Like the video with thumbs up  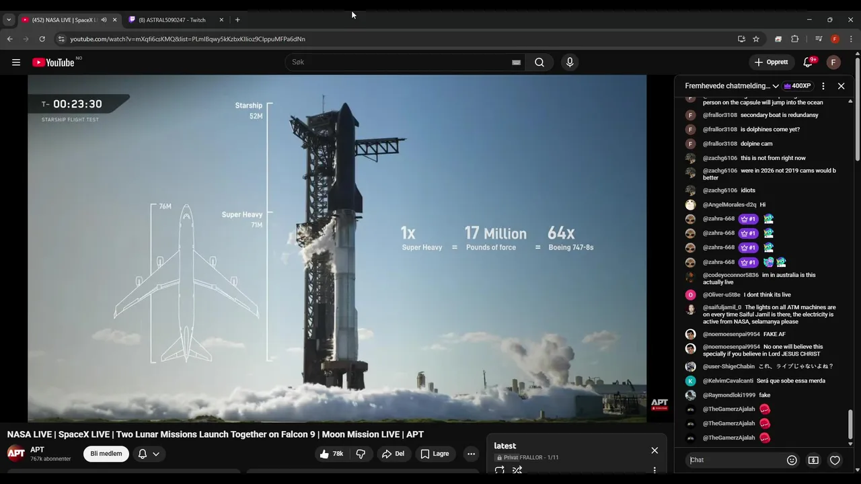[332, 454]
